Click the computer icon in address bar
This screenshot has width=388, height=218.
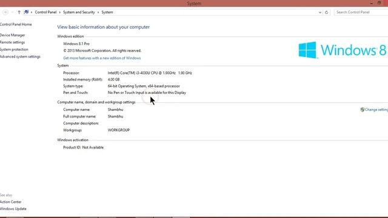tap(26, 12)
